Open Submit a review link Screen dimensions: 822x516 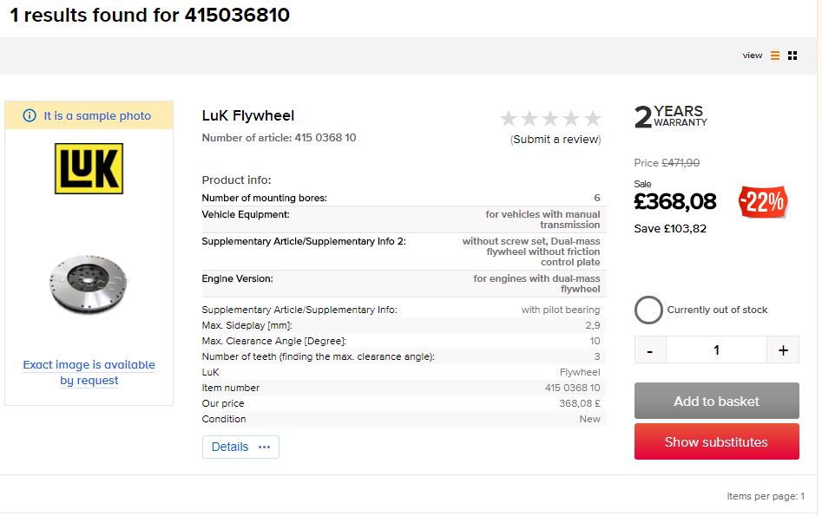(x=556, y=139)
